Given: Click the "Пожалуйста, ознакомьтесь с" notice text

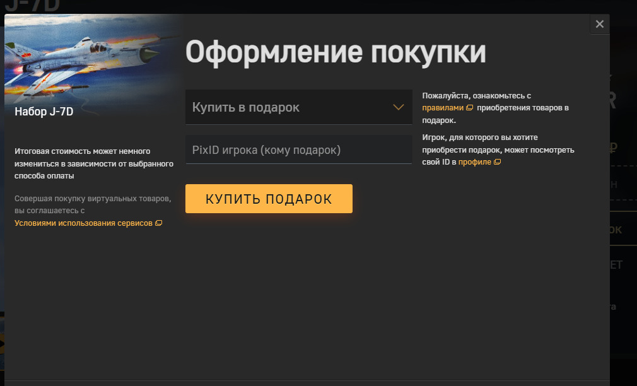Looking at the screenshot, I should point(476,96).
